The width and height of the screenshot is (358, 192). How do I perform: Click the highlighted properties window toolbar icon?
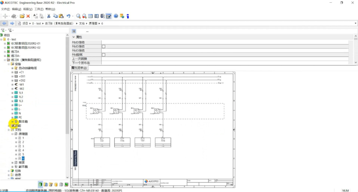click(x=109, y=16)
